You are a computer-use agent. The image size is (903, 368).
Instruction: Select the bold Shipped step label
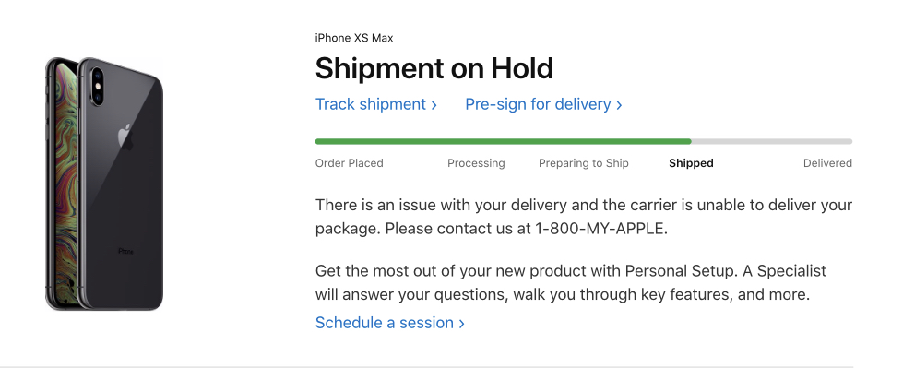[x=691, y=163]
